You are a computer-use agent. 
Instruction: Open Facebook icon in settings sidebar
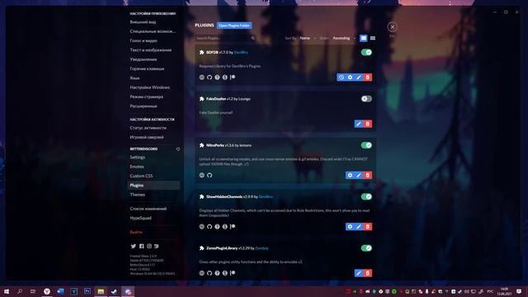click(x=141, y=246)
